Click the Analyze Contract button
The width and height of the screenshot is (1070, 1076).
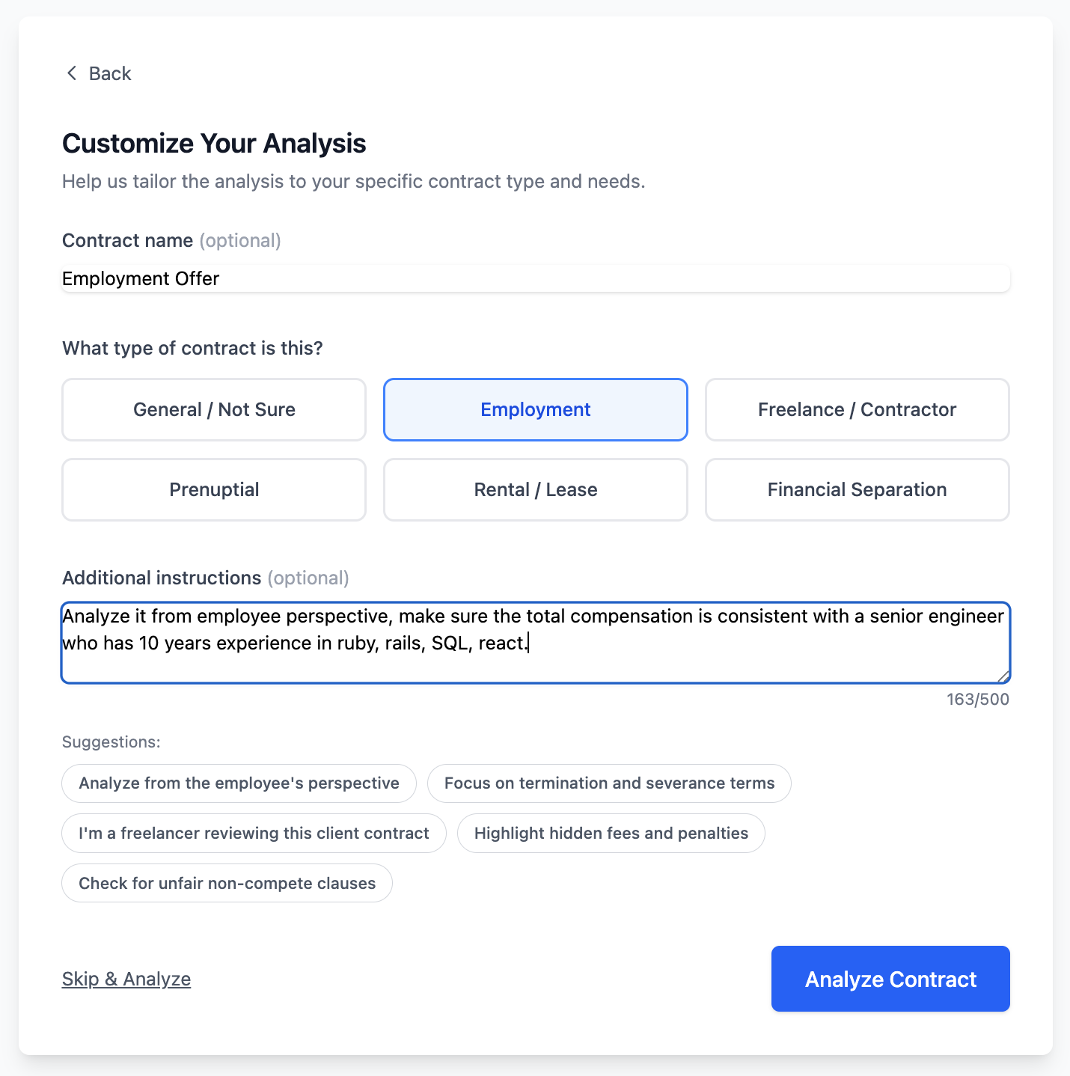pos(890,978)
